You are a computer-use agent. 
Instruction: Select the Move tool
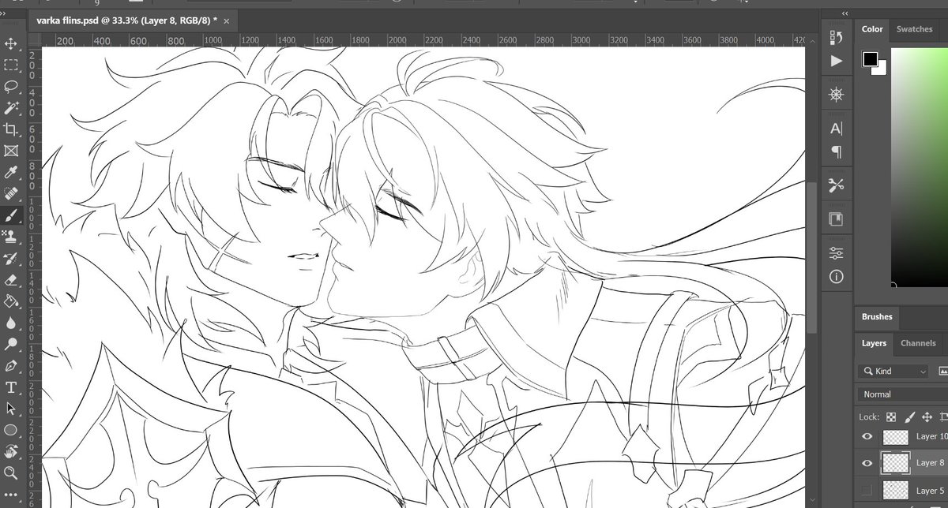(x=11, y=43)
